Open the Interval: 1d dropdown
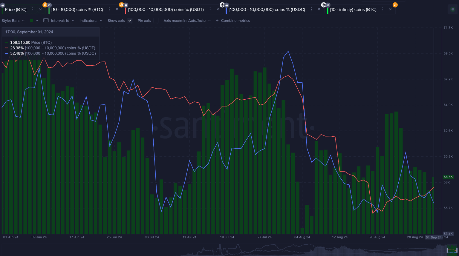The image size is (459, 256). click(59, 21)
